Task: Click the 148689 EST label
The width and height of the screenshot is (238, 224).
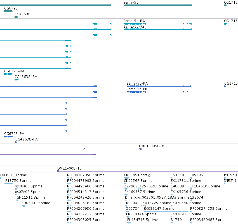Action: (177, 186)
